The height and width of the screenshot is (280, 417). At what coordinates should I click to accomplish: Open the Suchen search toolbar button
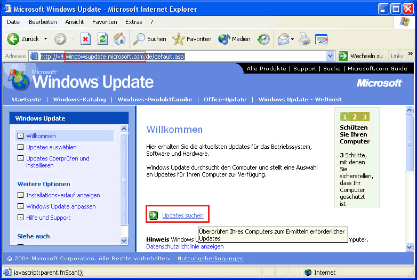tap(149, 39)
